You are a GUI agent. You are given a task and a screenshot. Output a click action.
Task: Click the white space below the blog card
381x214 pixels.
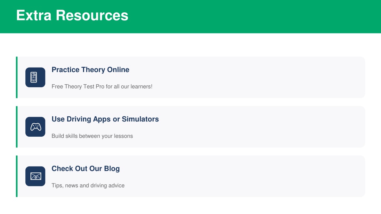[190, 205]
